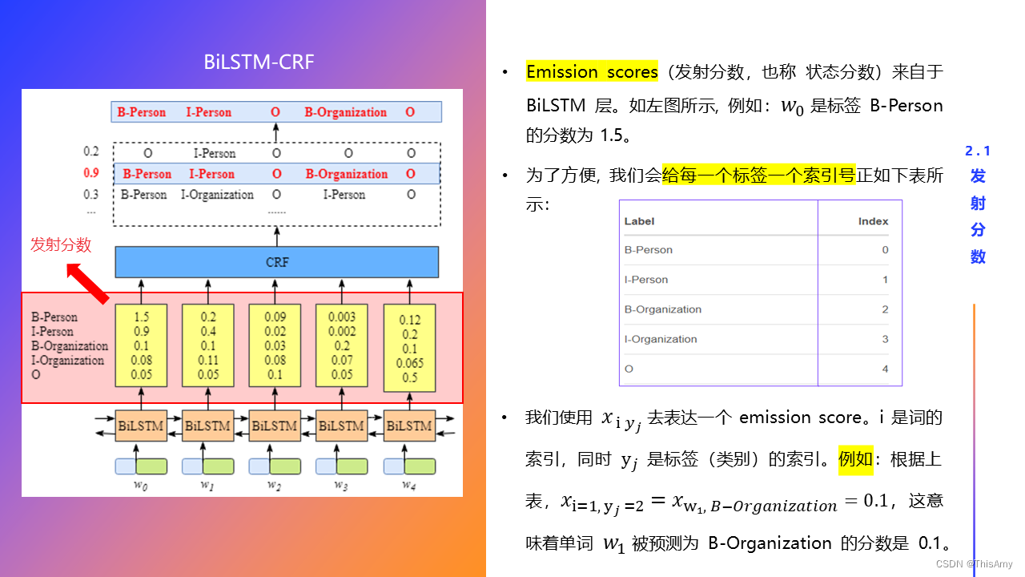Click the w4 word label
This screenshot has height=577, width=1025.
pos(409,484)
